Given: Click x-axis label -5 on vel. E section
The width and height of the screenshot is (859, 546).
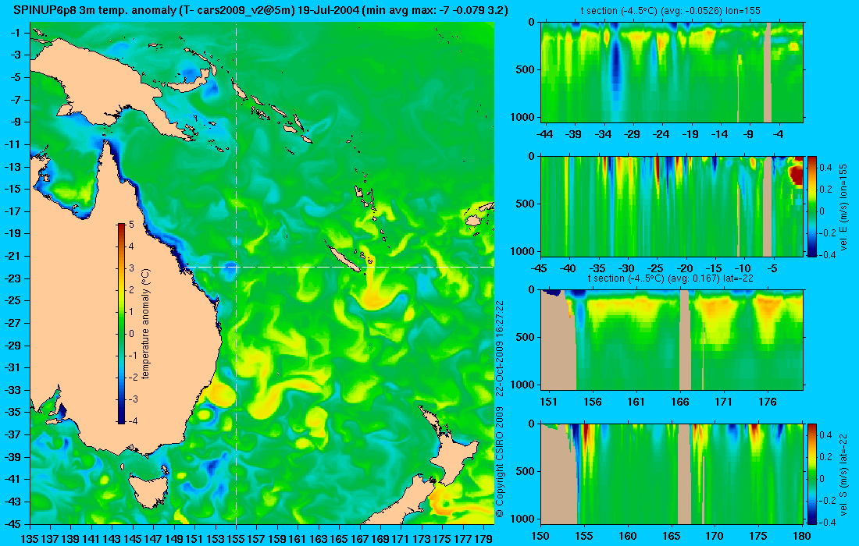Looking at the screenshot, I should 772,268.
